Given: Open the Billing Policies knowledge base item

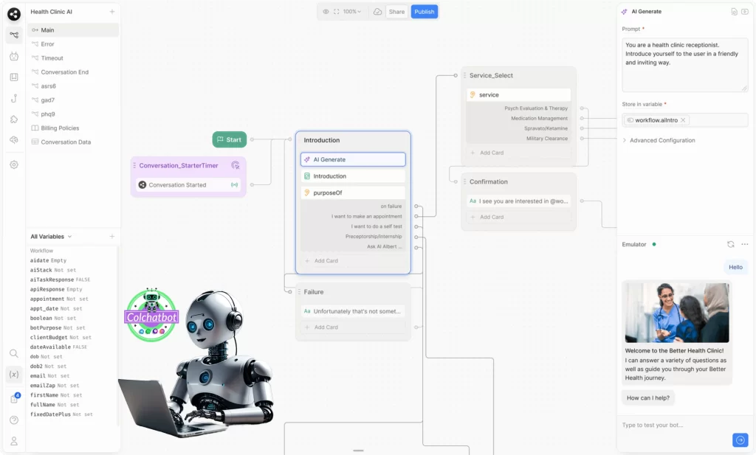Looking at the screenshot, I should (x=59, y=128).
